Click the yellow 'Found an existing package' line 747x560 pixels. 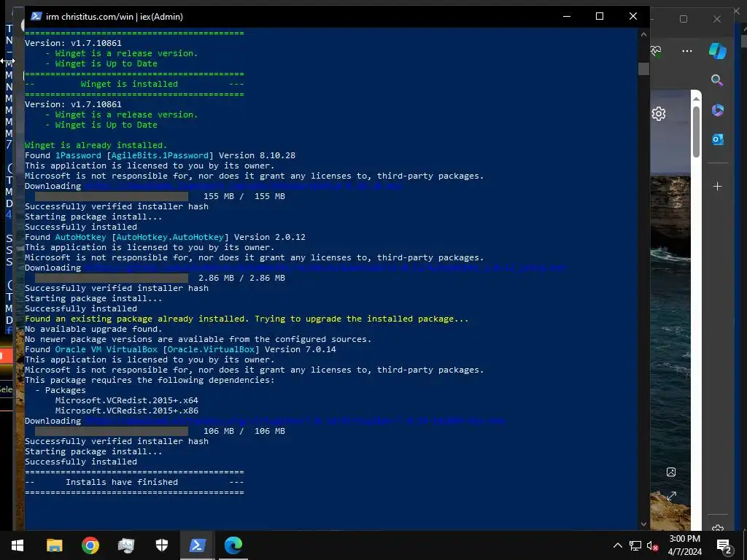pyautogui.click(x=247, y=319)
